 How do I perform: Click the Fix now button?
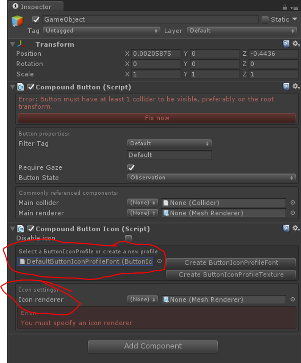[x=157, y=118]
